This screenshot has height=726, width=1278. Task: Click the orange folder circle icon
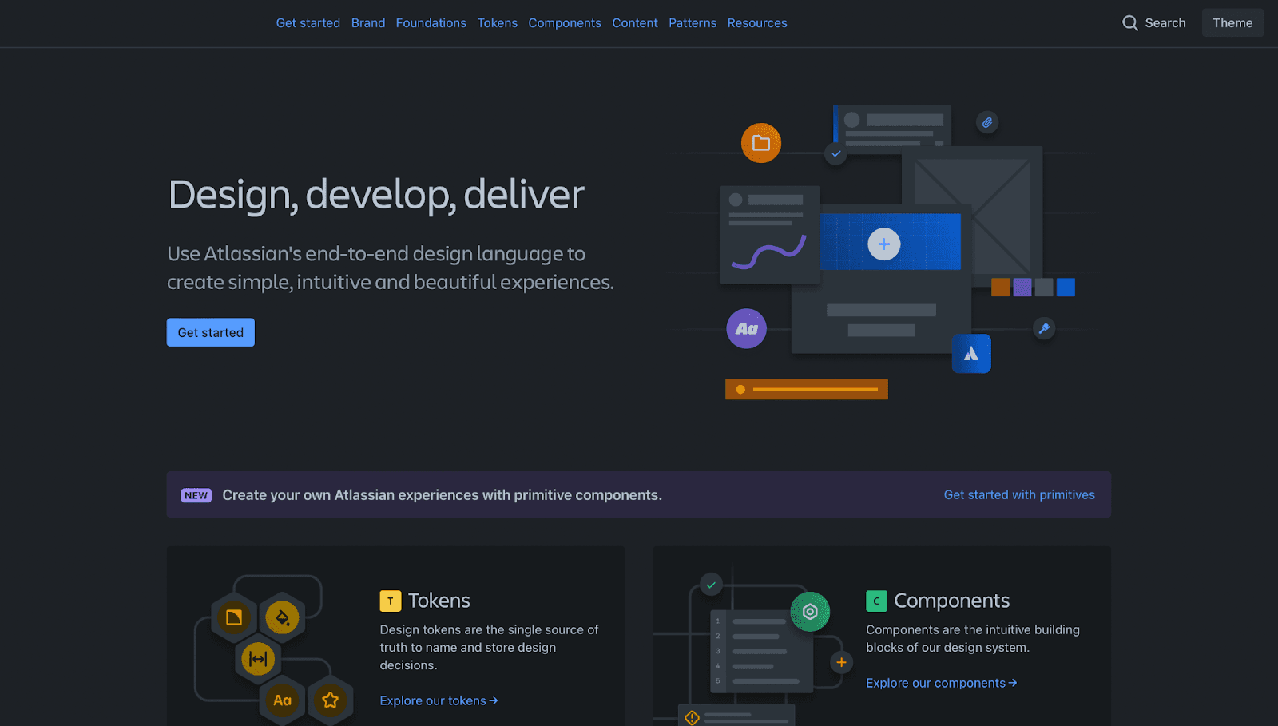point(761,143)
